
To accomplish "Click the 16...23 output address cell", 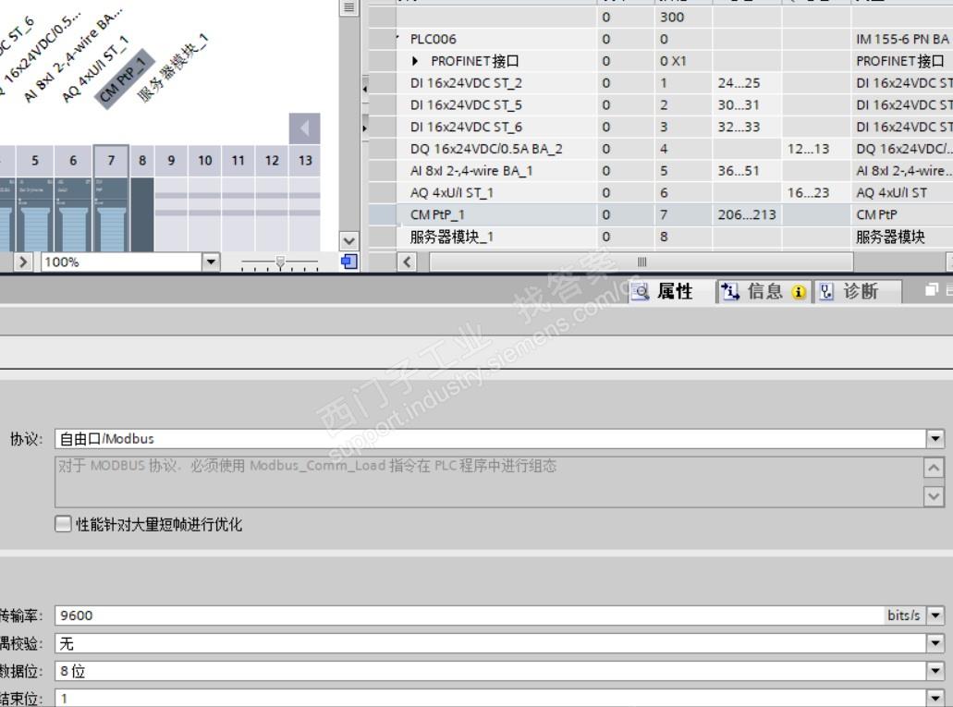I will [x=816, y=192].
